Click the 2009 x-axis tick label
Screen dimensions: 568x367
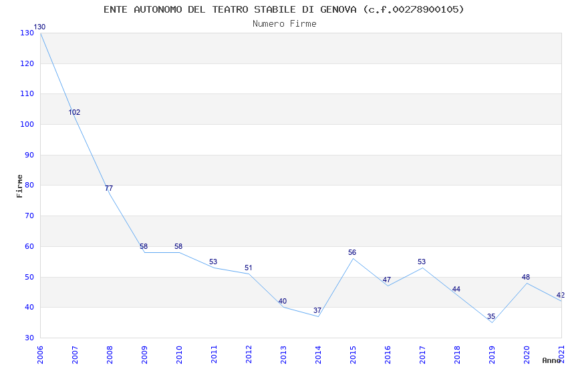(x=144, y=354)
